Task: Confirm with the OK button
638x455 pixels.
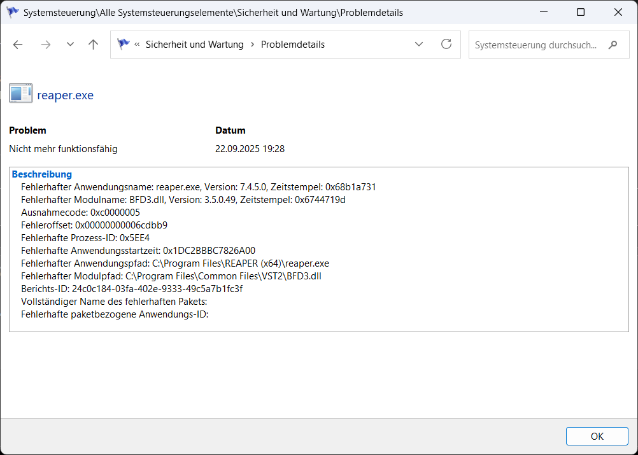Action: click(597, 437)
